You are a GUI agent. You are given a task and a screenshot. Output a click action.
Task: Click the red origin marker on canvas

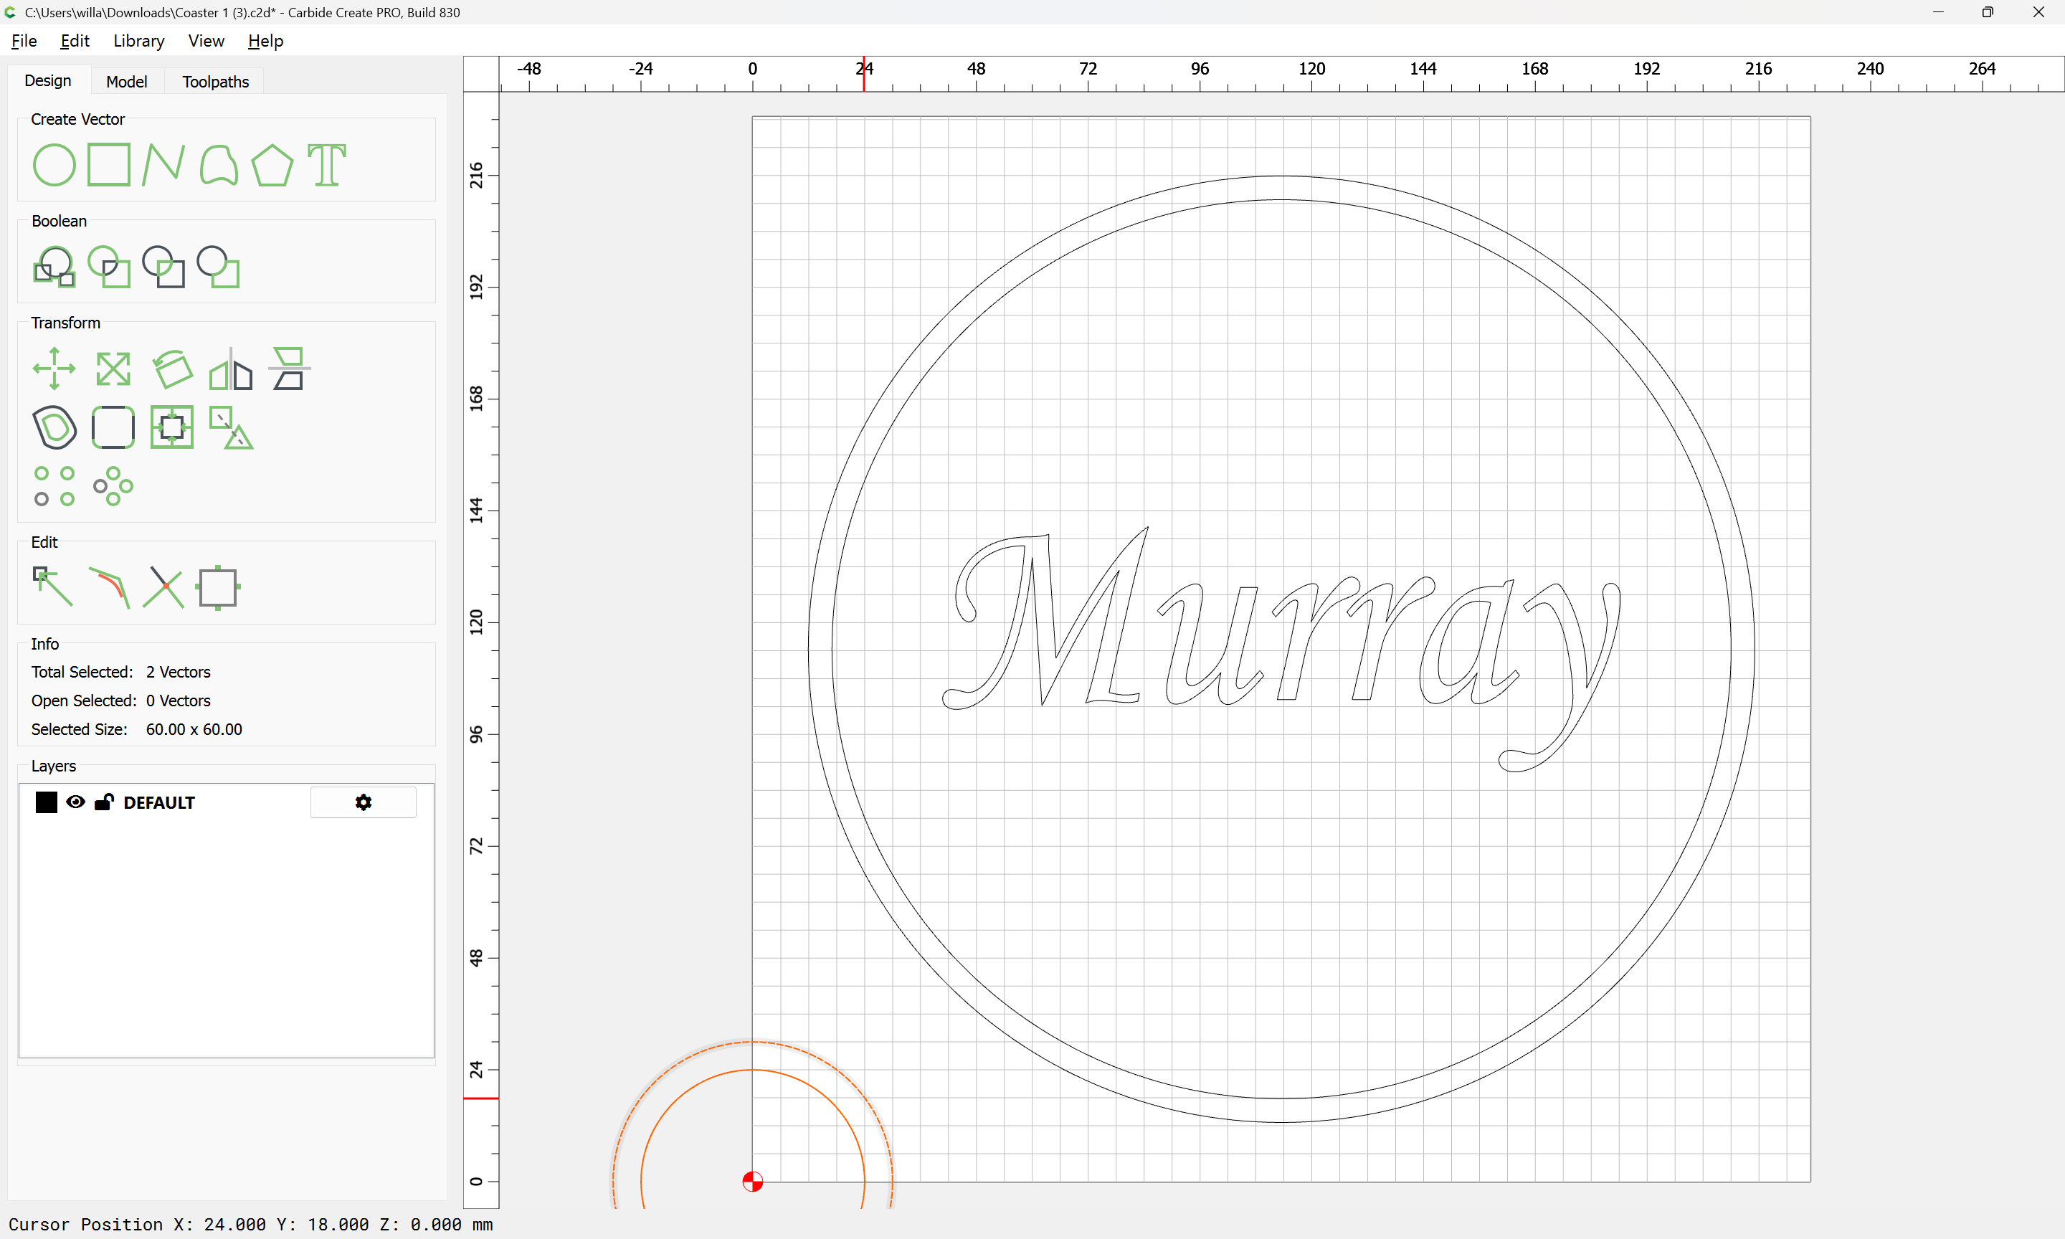(752, 1182)
